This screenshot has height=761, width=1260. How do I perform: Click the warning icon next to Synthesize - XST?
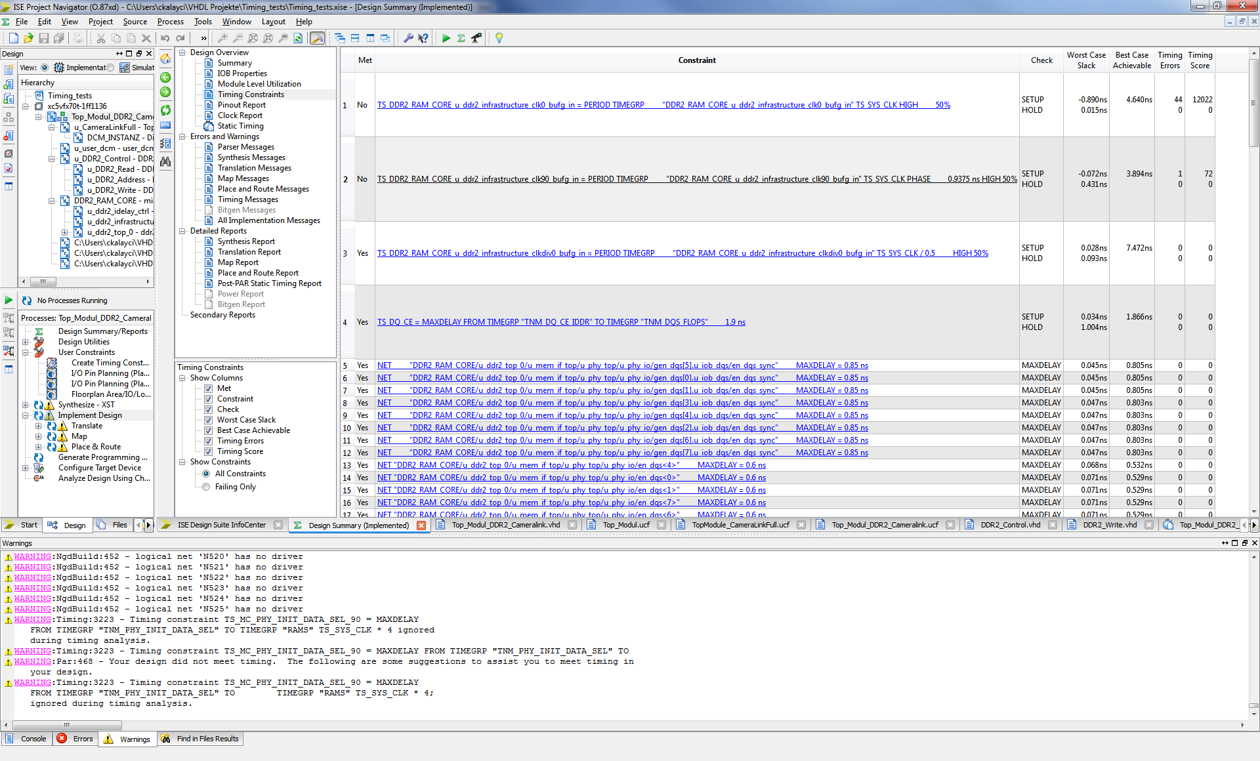coord(50,405)
